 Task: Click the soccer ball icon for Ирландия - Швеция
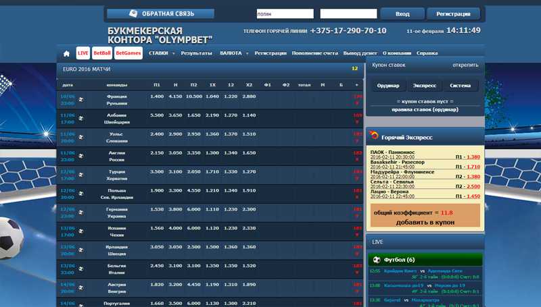pyautogui.click(x=80, y=250)
